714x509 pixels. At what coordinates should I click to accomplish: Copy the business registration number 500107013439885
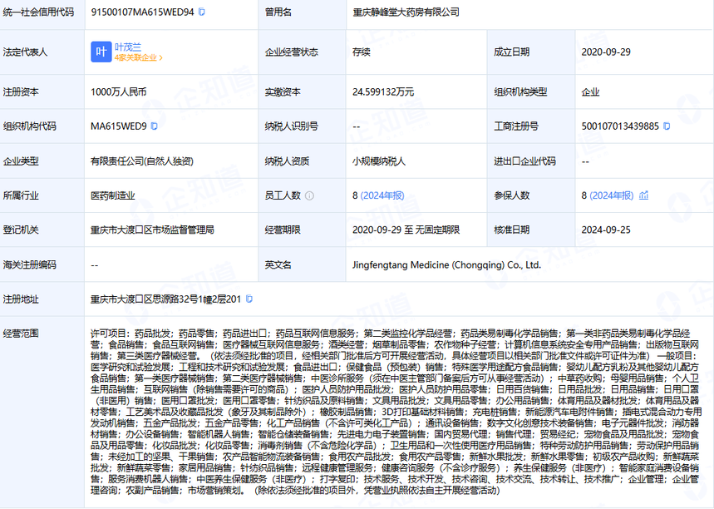pos(667,126)
